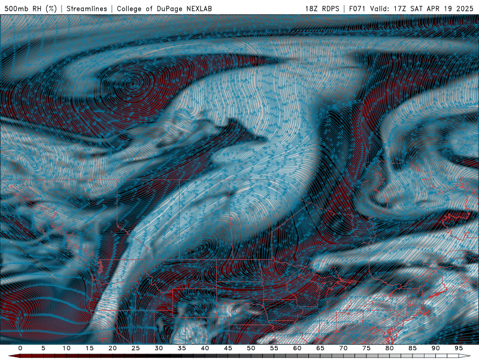The image size is (479, 359).
Task: Click 'Valid: 17Z SAT APR 19 2025' text
Action: point(422,8)
